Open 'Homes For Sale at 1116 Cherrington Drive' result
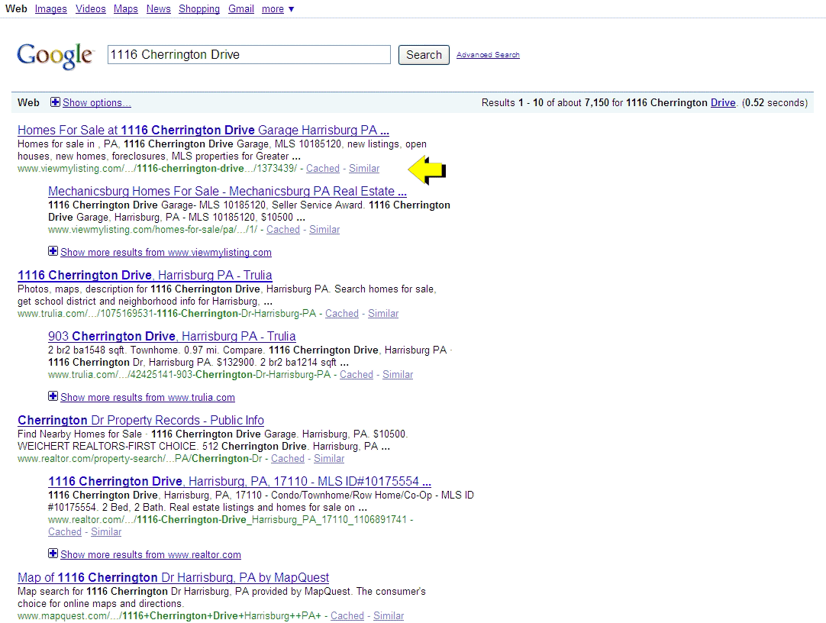This screenshot has width=826, height=623. (203, 130)
